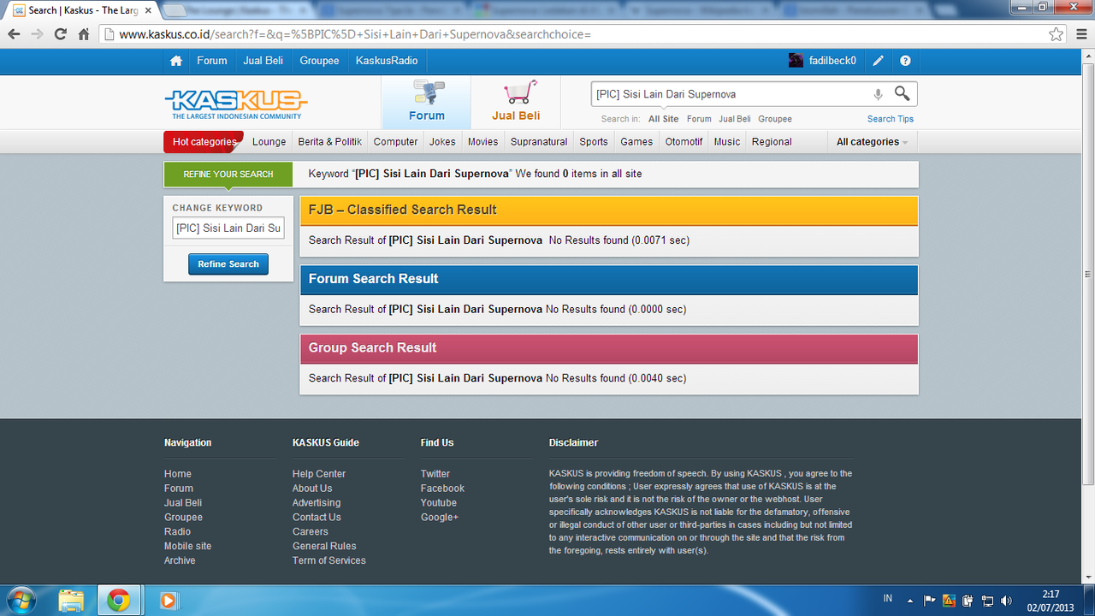Open Games category
Screen dimensions: 1095x616
coord(636,142)
